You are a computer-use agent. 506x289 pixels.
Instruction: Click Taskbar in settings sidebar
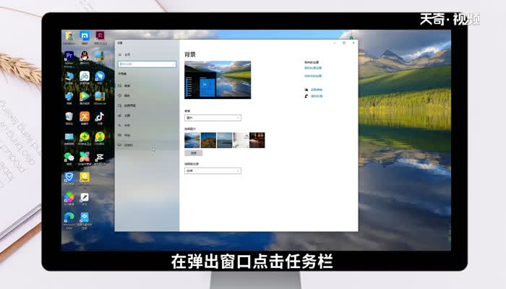click(x=147, y=145)
